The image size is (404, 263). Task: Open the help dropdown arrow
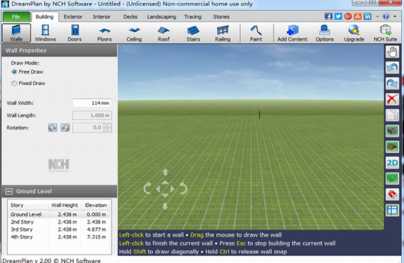pyautogui.click(x=395, y=16)
